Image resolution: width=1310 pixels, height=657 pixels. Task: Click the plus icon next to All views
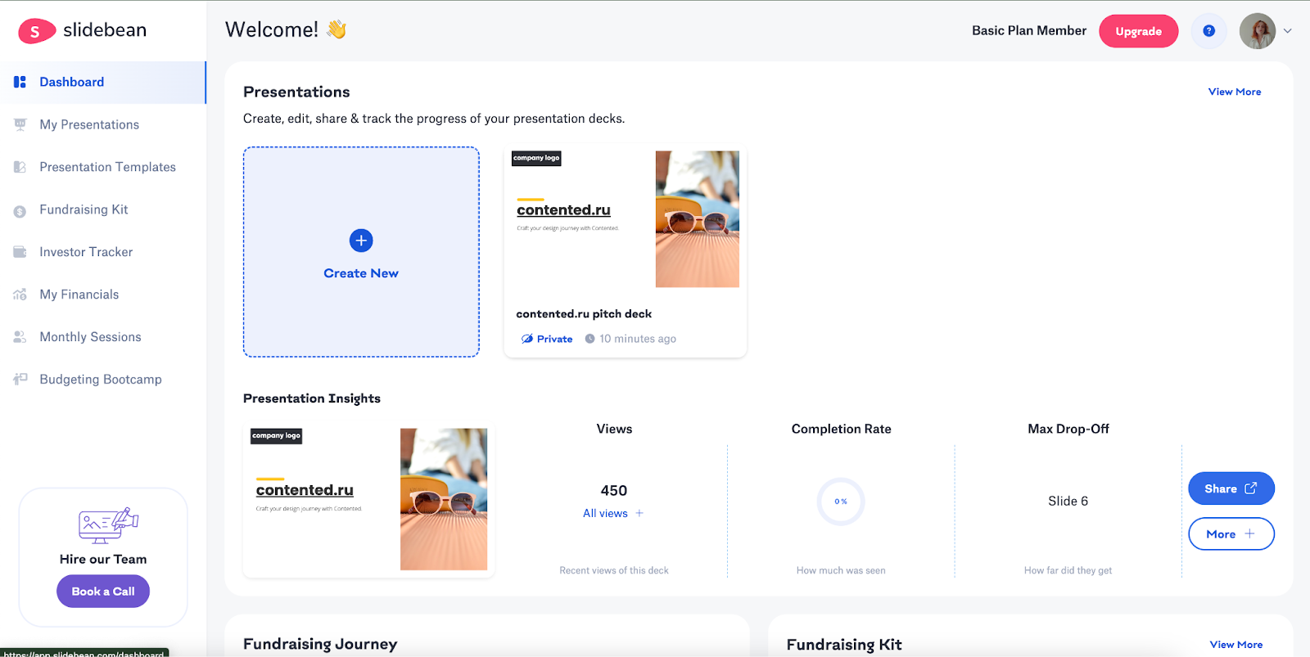(639, 513)
